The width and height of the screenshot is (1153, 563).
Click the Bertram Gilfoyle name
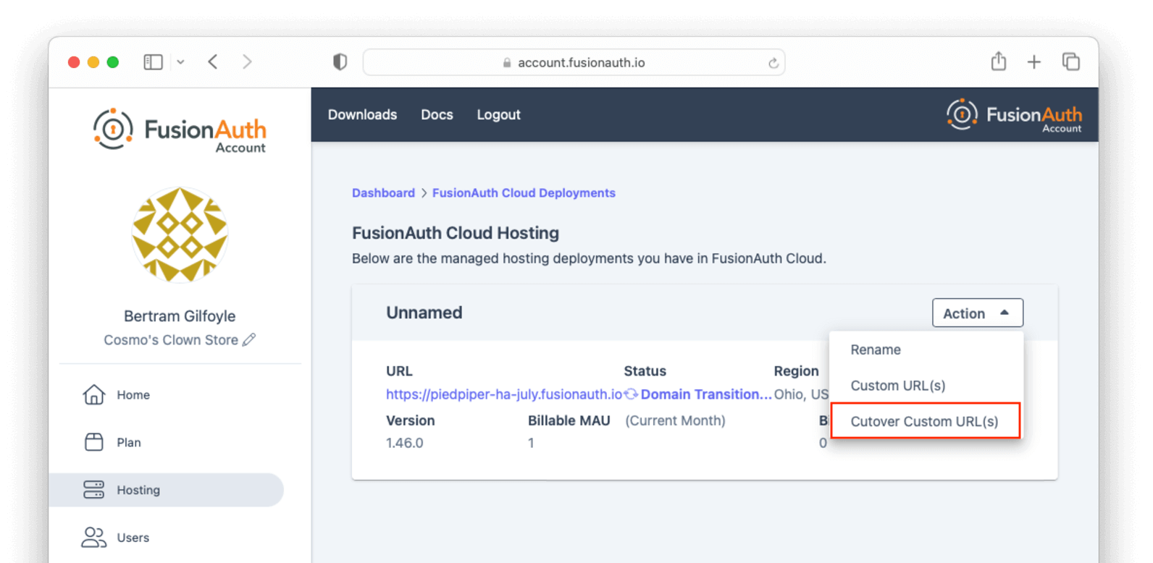[180, 316]
